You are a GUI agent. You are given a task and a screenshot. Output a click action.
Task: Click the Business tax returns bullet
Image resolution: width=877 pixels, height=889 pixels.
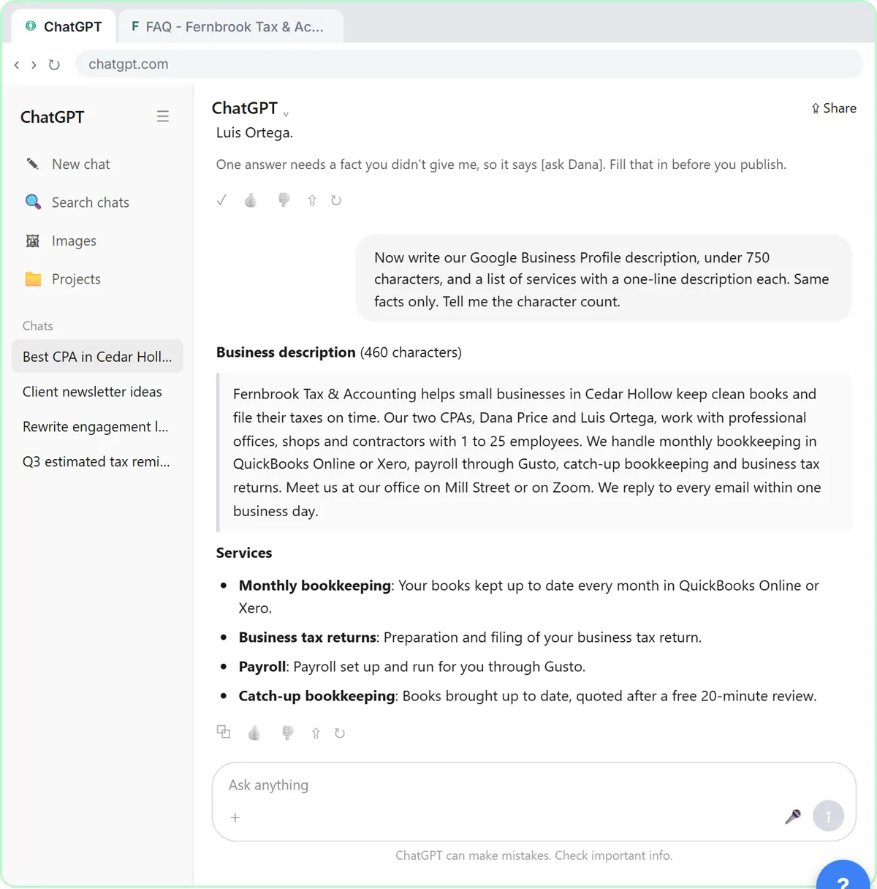tap(470, 638)
